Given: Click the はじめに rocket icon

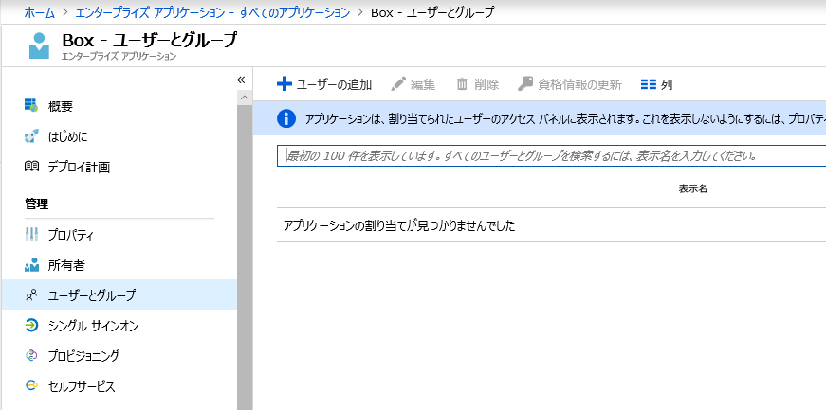Looking at the screenshot, I should [31, 137].
